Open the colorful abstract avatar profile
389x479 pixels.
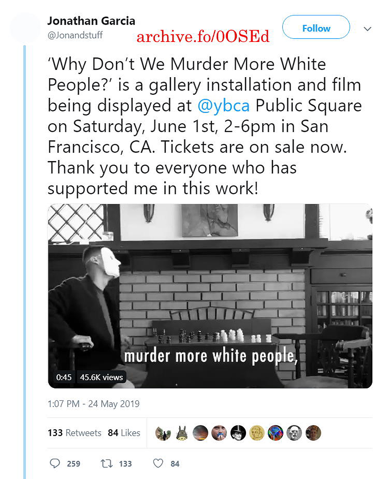[x=276, y=433]
